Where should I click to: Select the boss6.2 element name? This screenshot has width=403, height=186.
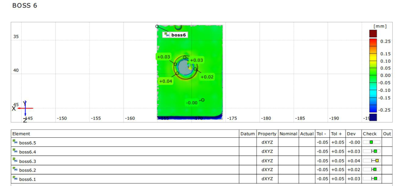(28, 170)
